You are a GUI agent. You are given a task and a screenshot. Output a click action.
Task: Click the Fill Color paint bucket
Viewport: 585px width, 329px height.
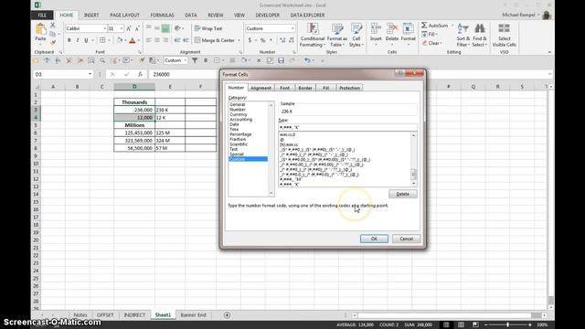[120, 40]
